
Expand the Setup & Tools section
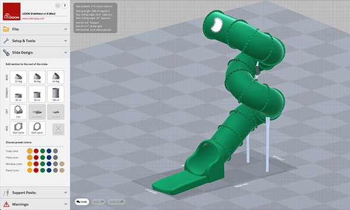coord(35,41)
